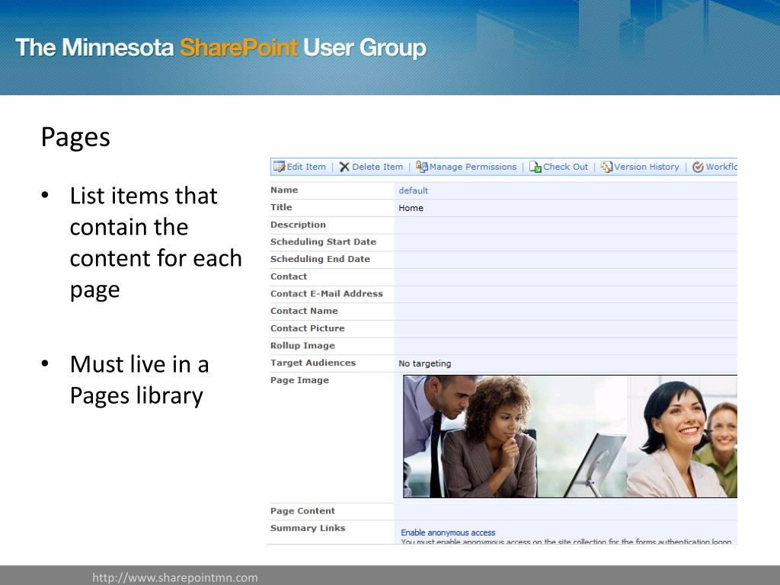Click the sharepointmn.com footer URL
The width and height of the screenshot is (780, 585).
[175, 577]
